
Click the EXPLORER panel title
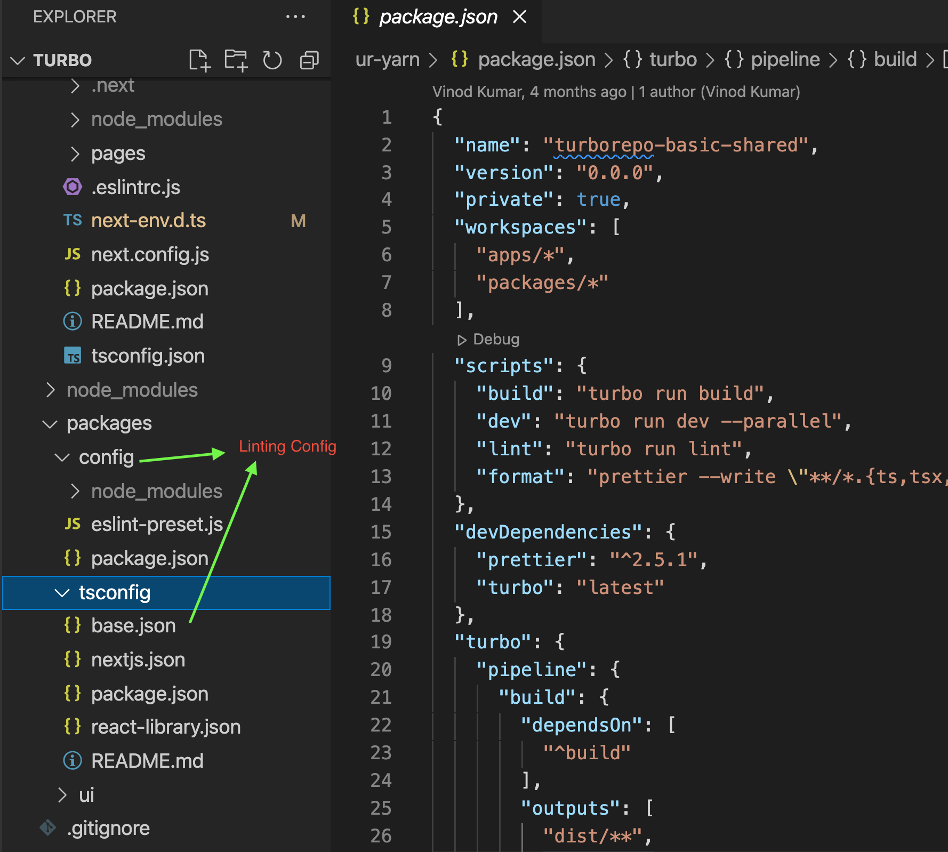75,17
